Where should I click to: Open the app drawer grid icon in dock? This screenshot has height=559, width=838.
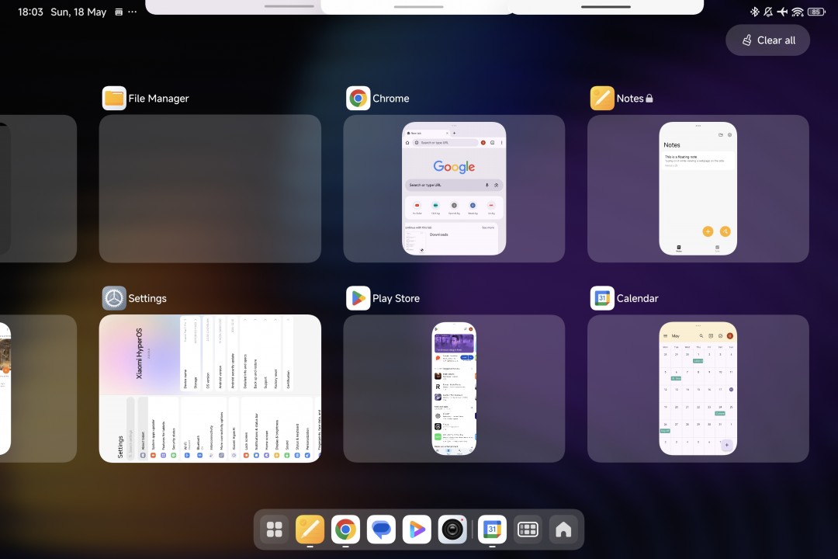click(x=274, y=529)
